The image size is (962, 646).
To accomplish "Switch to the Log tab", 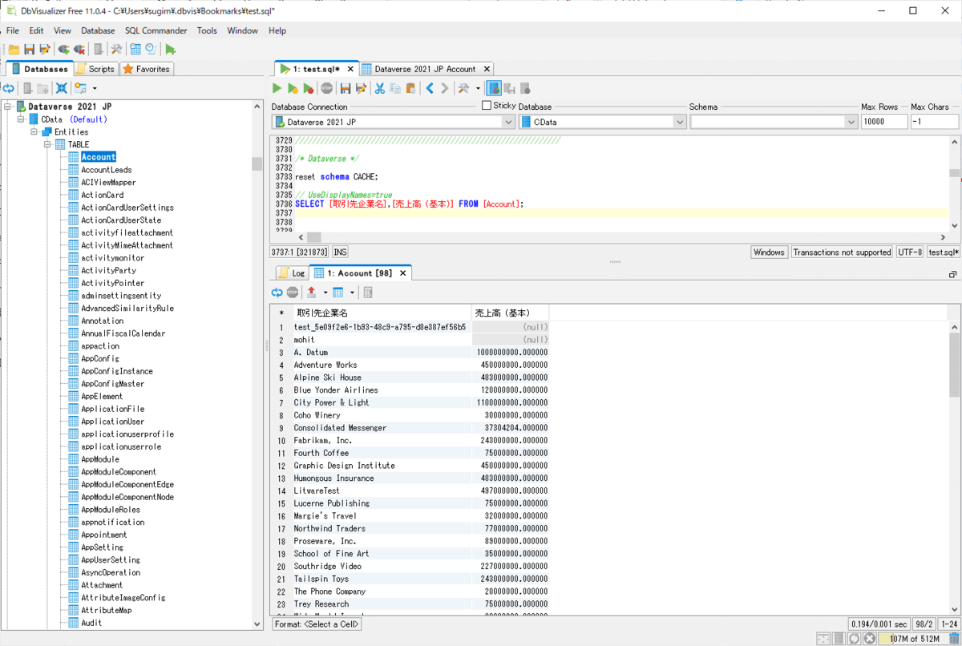I will pos(292,273).
